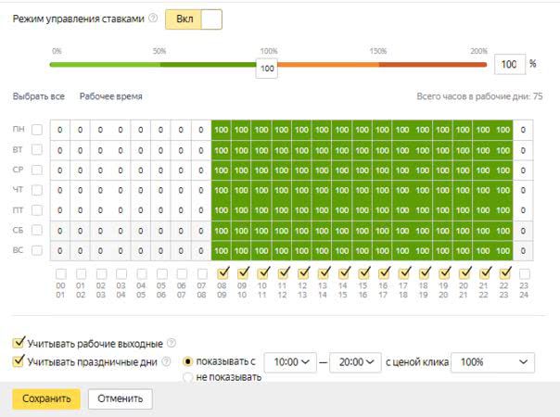The height and width of the screenshot is (417, 560).
Task: Toggle the Вкл bid management switch
Action: pyautogui.click(x=193, y=20)
